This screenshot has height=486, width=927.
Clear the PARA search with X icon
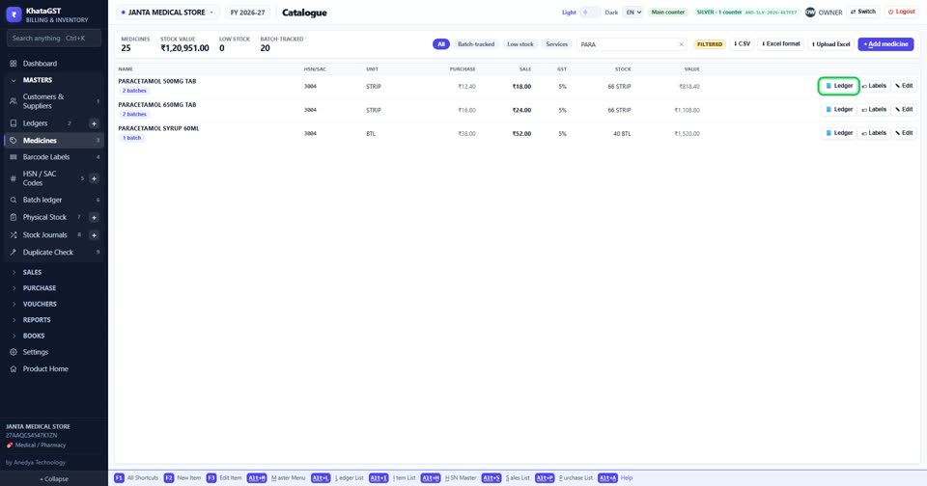(x=681, y=44)
